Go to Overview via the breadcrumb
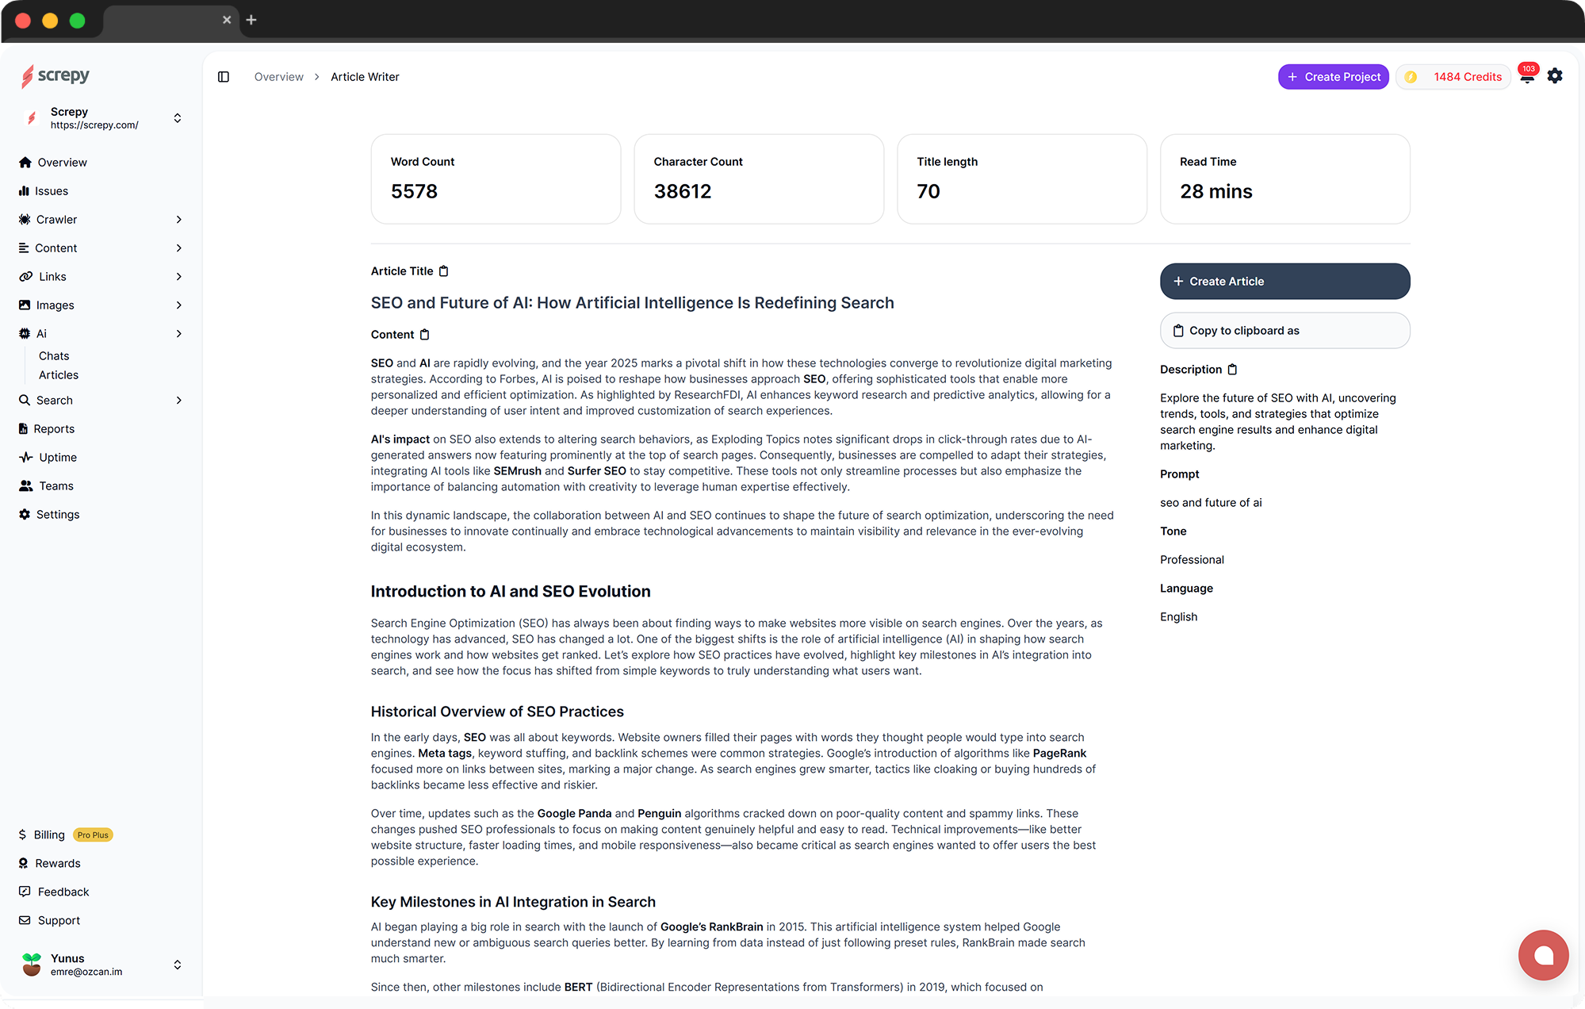The width and height of the screenshot is (1585, 1009). click(278, 76)
